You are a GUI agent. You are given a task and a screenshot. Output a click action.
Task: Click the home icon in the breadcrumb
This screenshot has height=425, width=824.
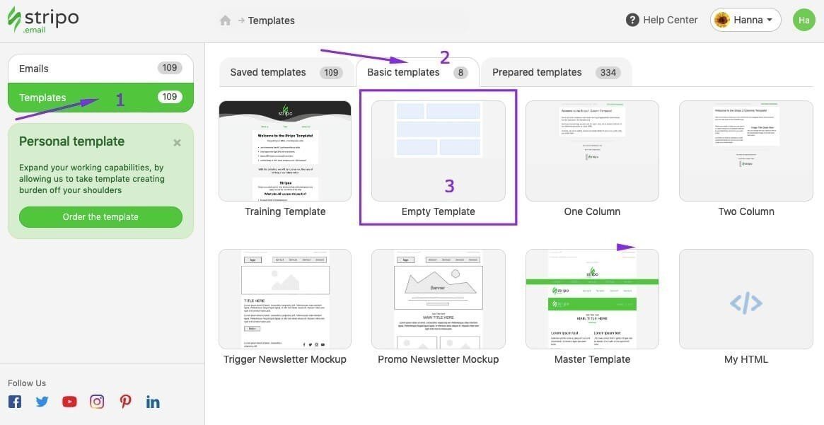[x=225, y=21]
